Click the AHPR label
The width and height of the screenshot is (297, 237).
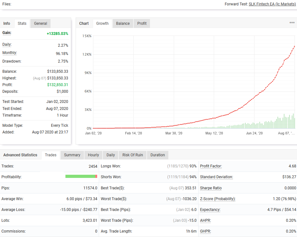point(206,220)
